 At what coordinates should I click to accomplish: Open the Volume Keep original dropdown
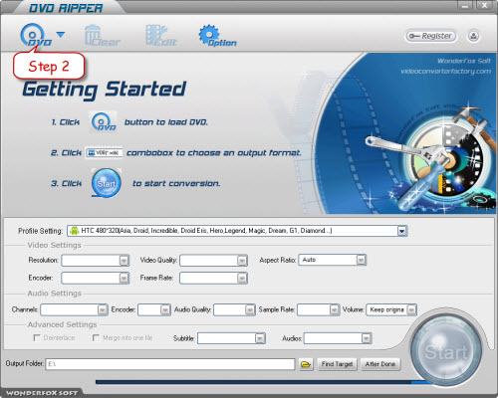coord(411,309)
